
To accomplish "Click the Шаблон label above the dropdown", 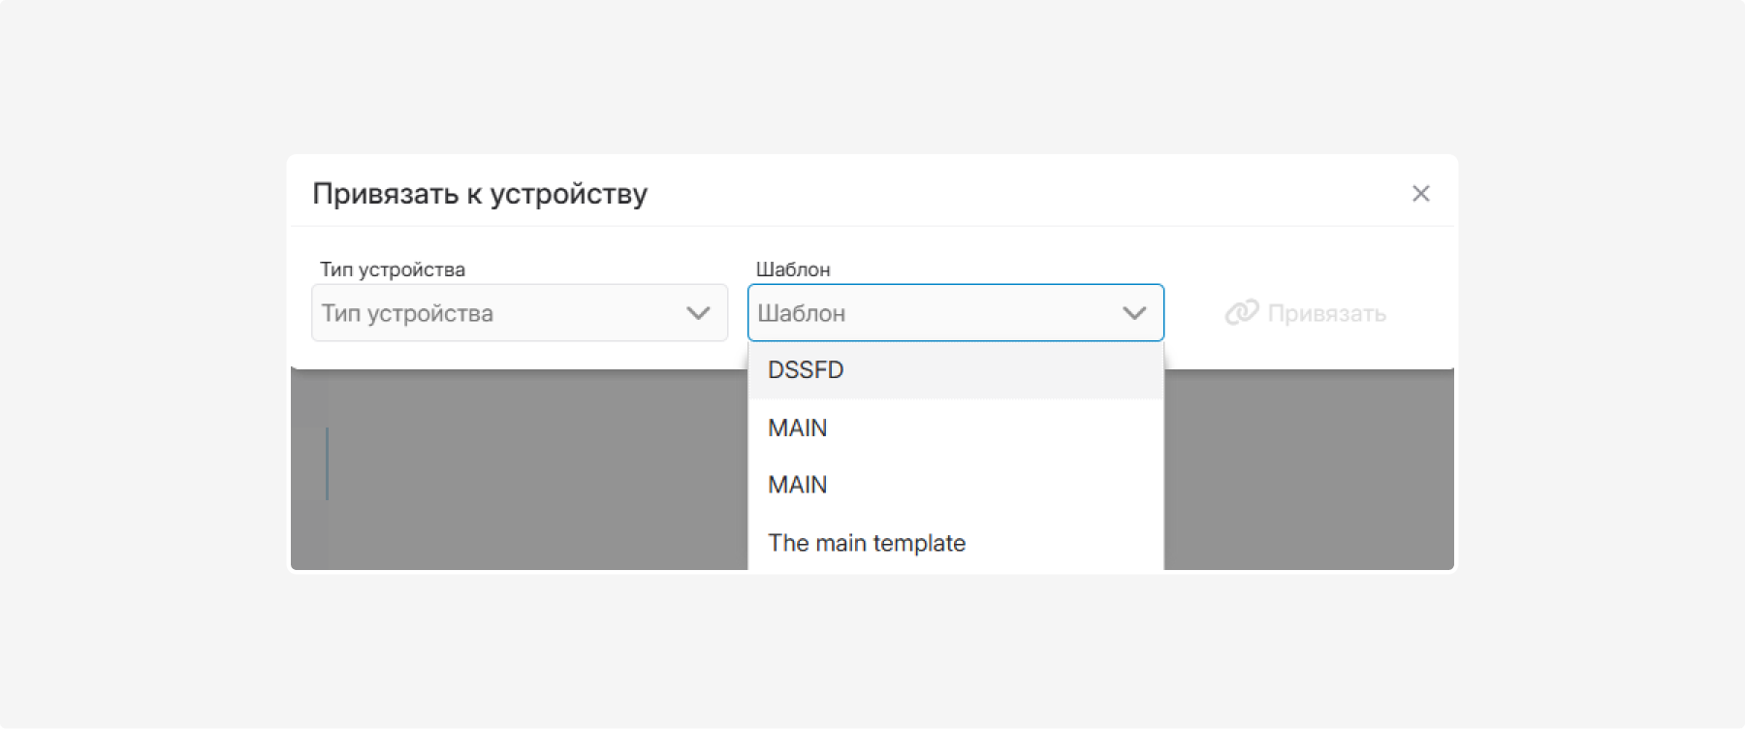I will (793, 269).
